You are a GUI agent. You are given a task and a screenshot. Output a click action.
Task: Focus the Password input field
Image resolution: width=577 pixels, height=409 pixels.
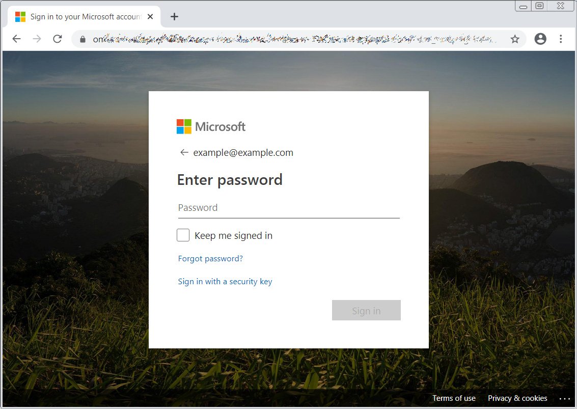288,208
